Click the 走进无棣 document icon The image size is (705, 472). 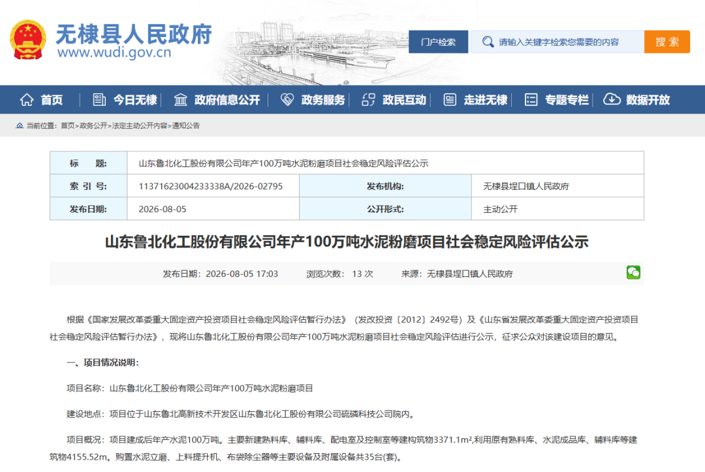[x=450, y=100]
